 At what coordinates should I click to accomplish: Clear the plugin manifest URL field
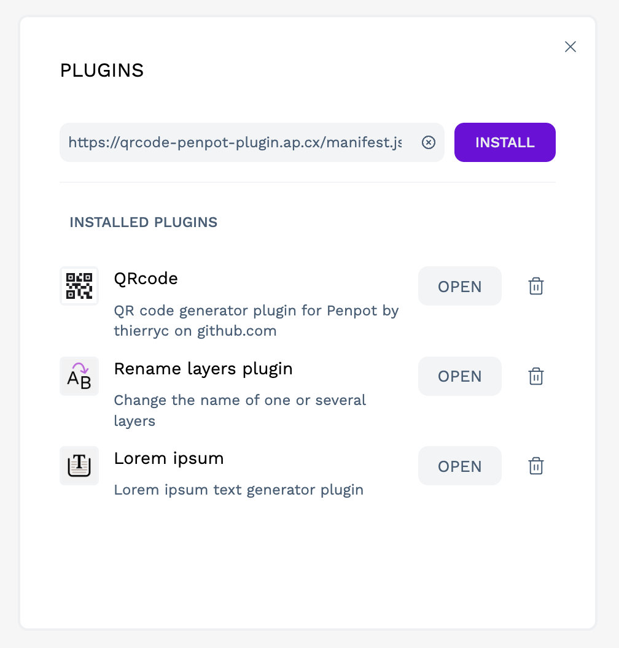(x=429, y=142)
